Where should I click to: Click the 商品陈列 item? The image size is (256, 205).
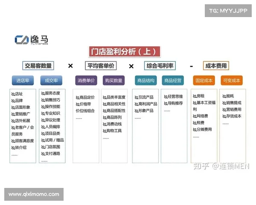[112, 117]
